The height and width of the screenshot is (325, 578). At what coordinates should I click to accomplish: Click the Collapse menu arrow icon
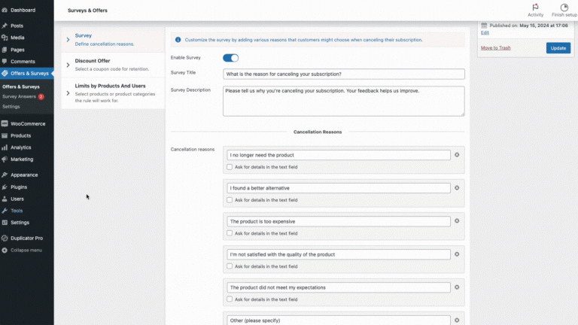pyautogui.click(x=5, y=251)
